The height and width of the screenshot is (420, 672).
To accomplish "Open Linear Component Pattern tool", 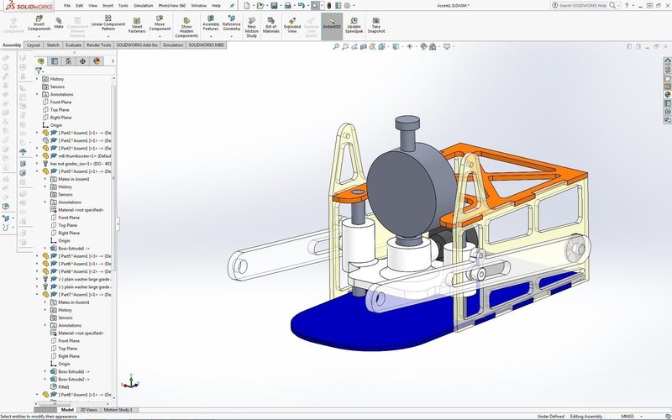I will [x=108, y=24].
